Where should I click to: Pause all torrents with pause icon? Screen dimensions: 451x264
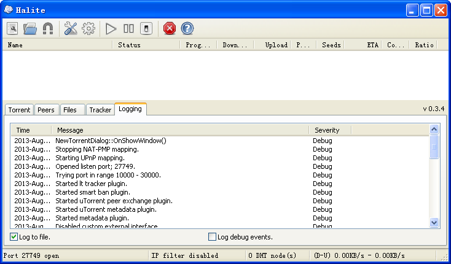tap(128, 28)
